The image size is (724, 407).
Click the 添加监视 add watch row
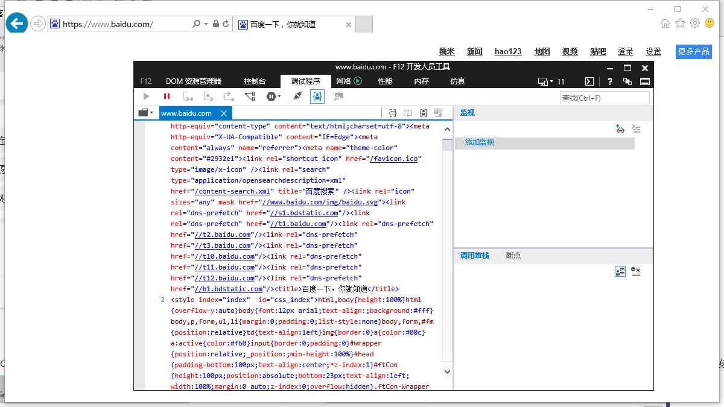pyautogui.click(x=544, y=143)
